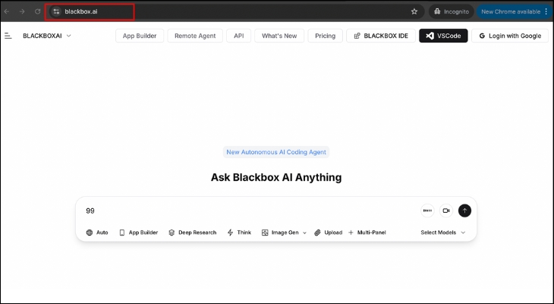Bookmark page with the star icon
The width and height of the screenshot is (554, 304).
click(414, 11)
